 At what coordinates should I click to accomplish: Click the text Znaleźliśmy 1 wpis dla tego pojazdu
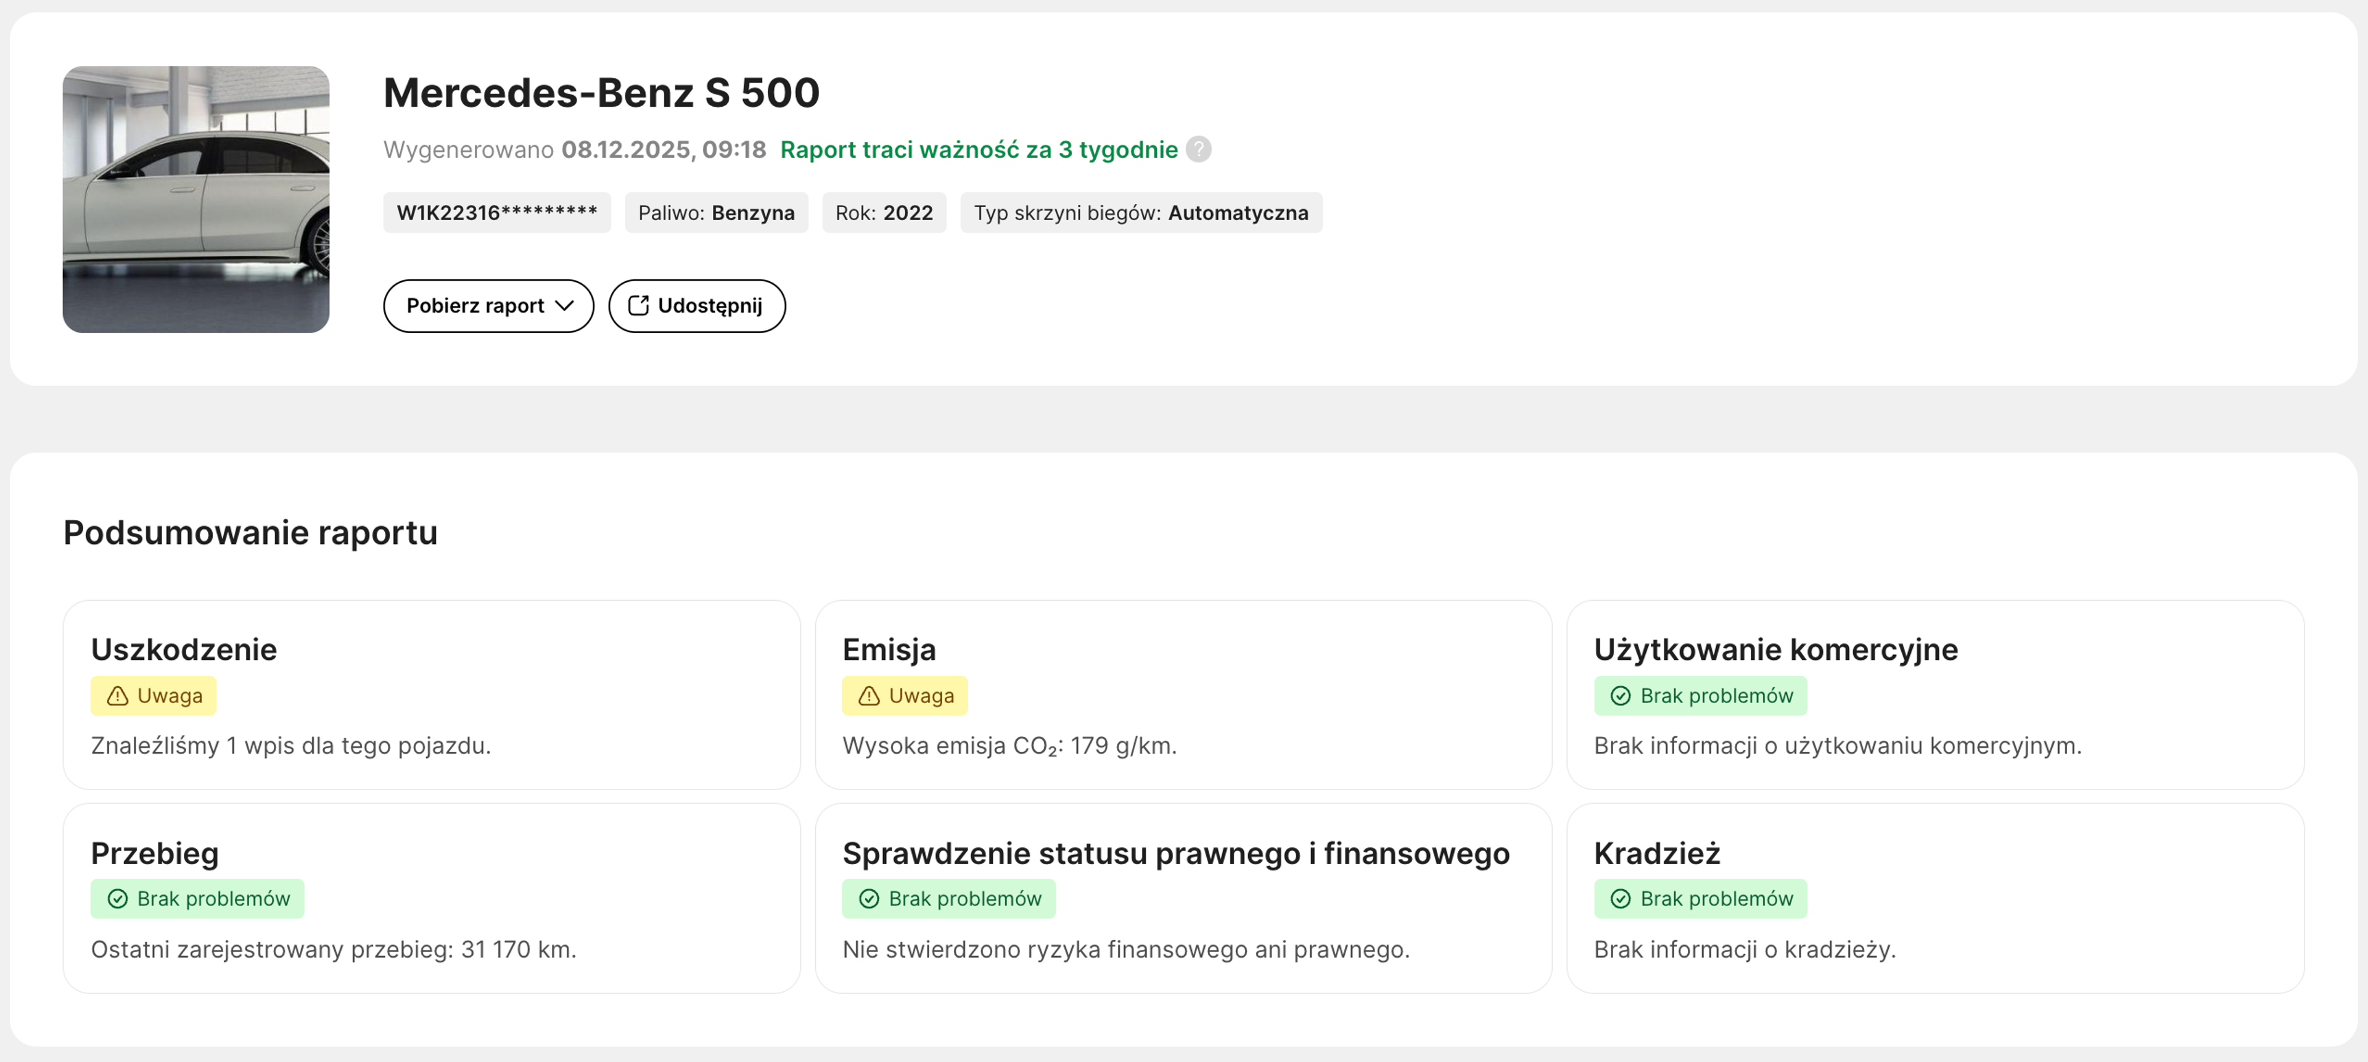292,746
